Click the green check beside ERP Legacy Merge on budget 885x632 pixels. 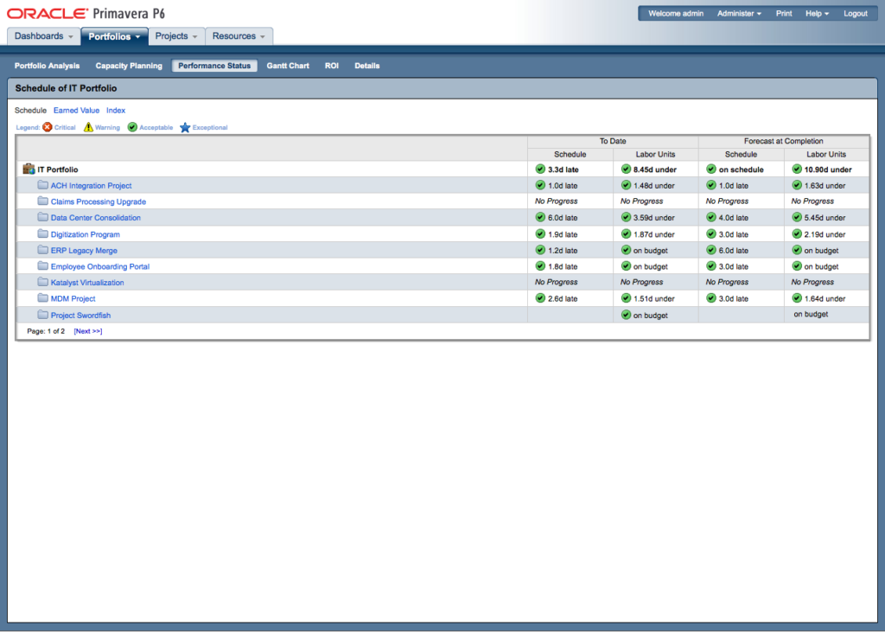[625, 250]
